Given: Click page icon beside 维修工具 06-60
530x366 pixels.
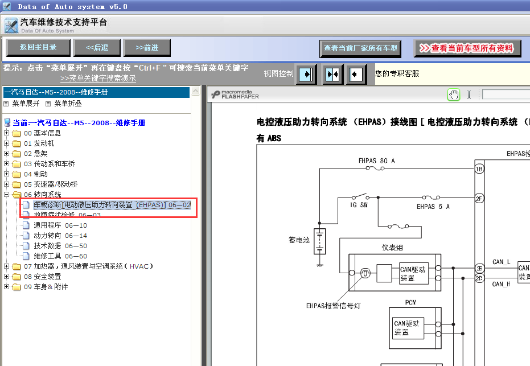Looking at the screenshot, I should pos(26,256).
